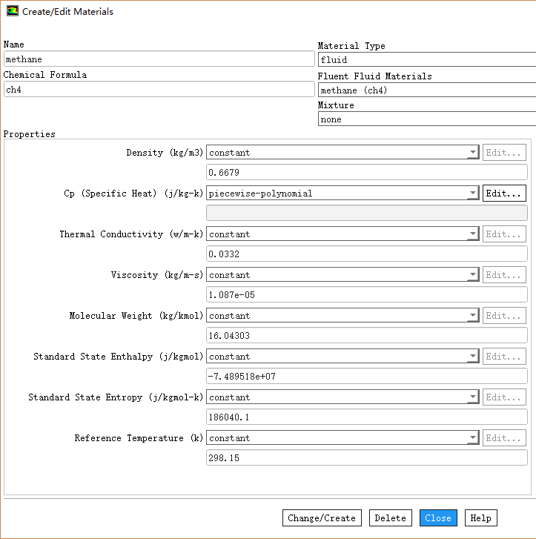Open Help for materials dialog
Viewport: 536px width, 539px height.
coord(480,518)
